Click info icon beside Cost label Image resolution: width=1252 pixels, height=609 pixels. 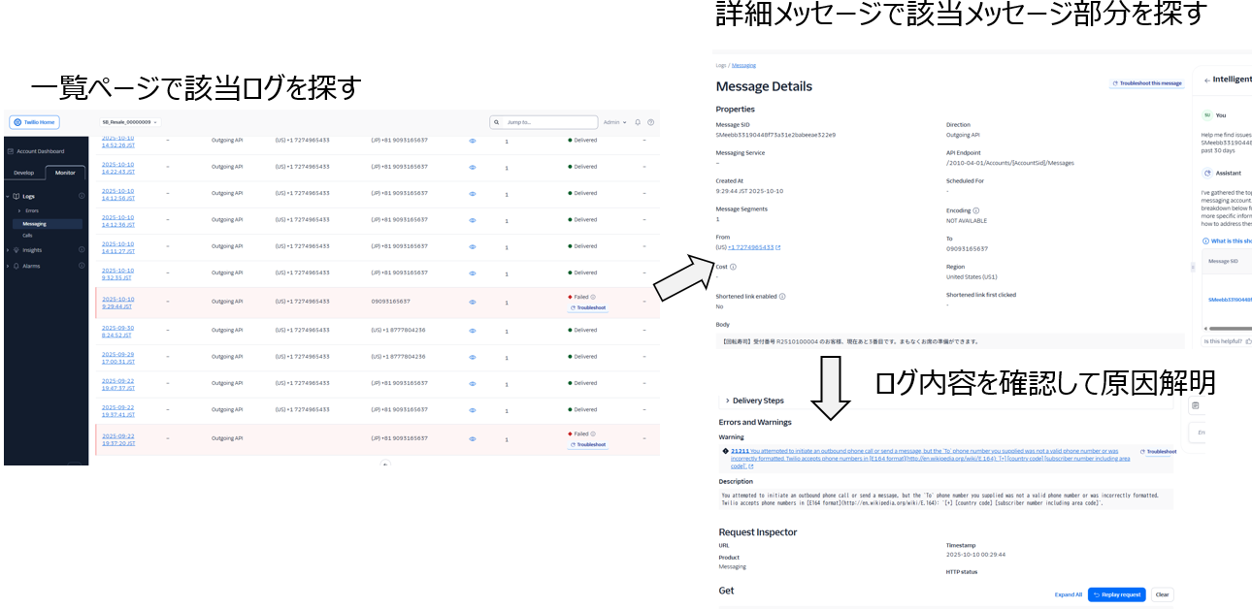point(733,267)
